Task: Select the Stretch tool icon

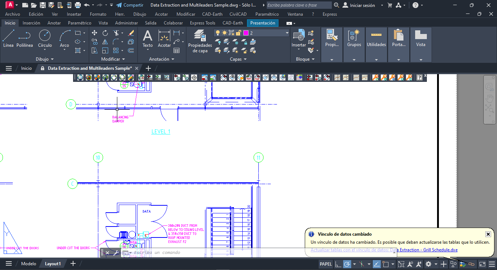Action: click(x=94, y=50)
